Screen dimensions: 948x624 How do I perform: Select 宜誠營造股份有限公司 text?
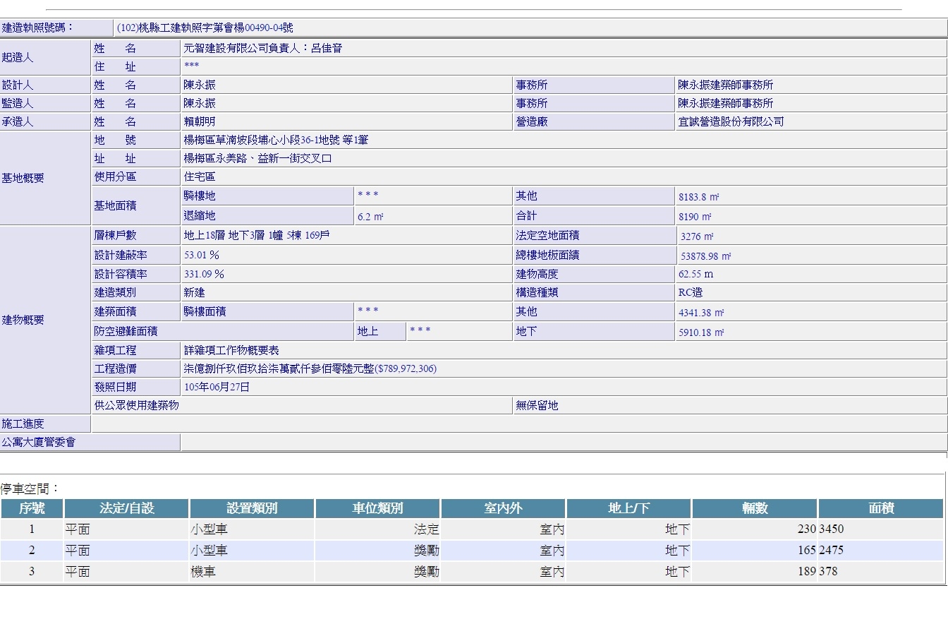tap(731, 121)
